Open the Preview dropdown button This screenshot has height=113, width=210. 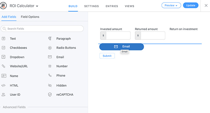171,5
